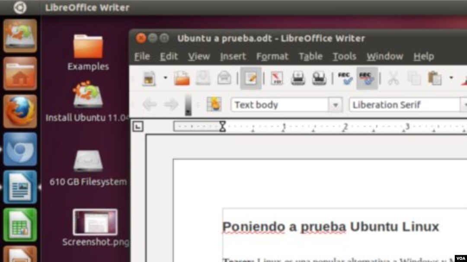Open the Paste options dropdown arrow
This screenshot has width=467, height=262.
pyautogui.click(x=451, y=78)
